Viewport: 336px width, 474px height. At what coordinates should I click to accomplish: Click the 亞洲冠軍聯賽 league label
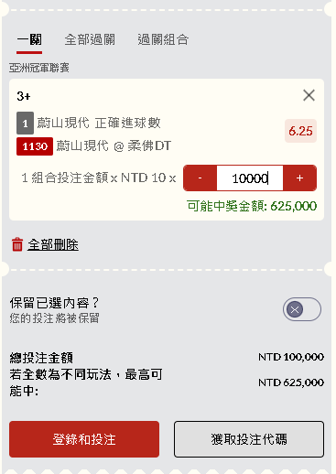tap(39, 68)
